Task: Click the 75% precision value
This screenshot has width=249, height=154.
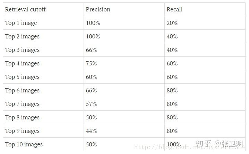Action: 91,64
